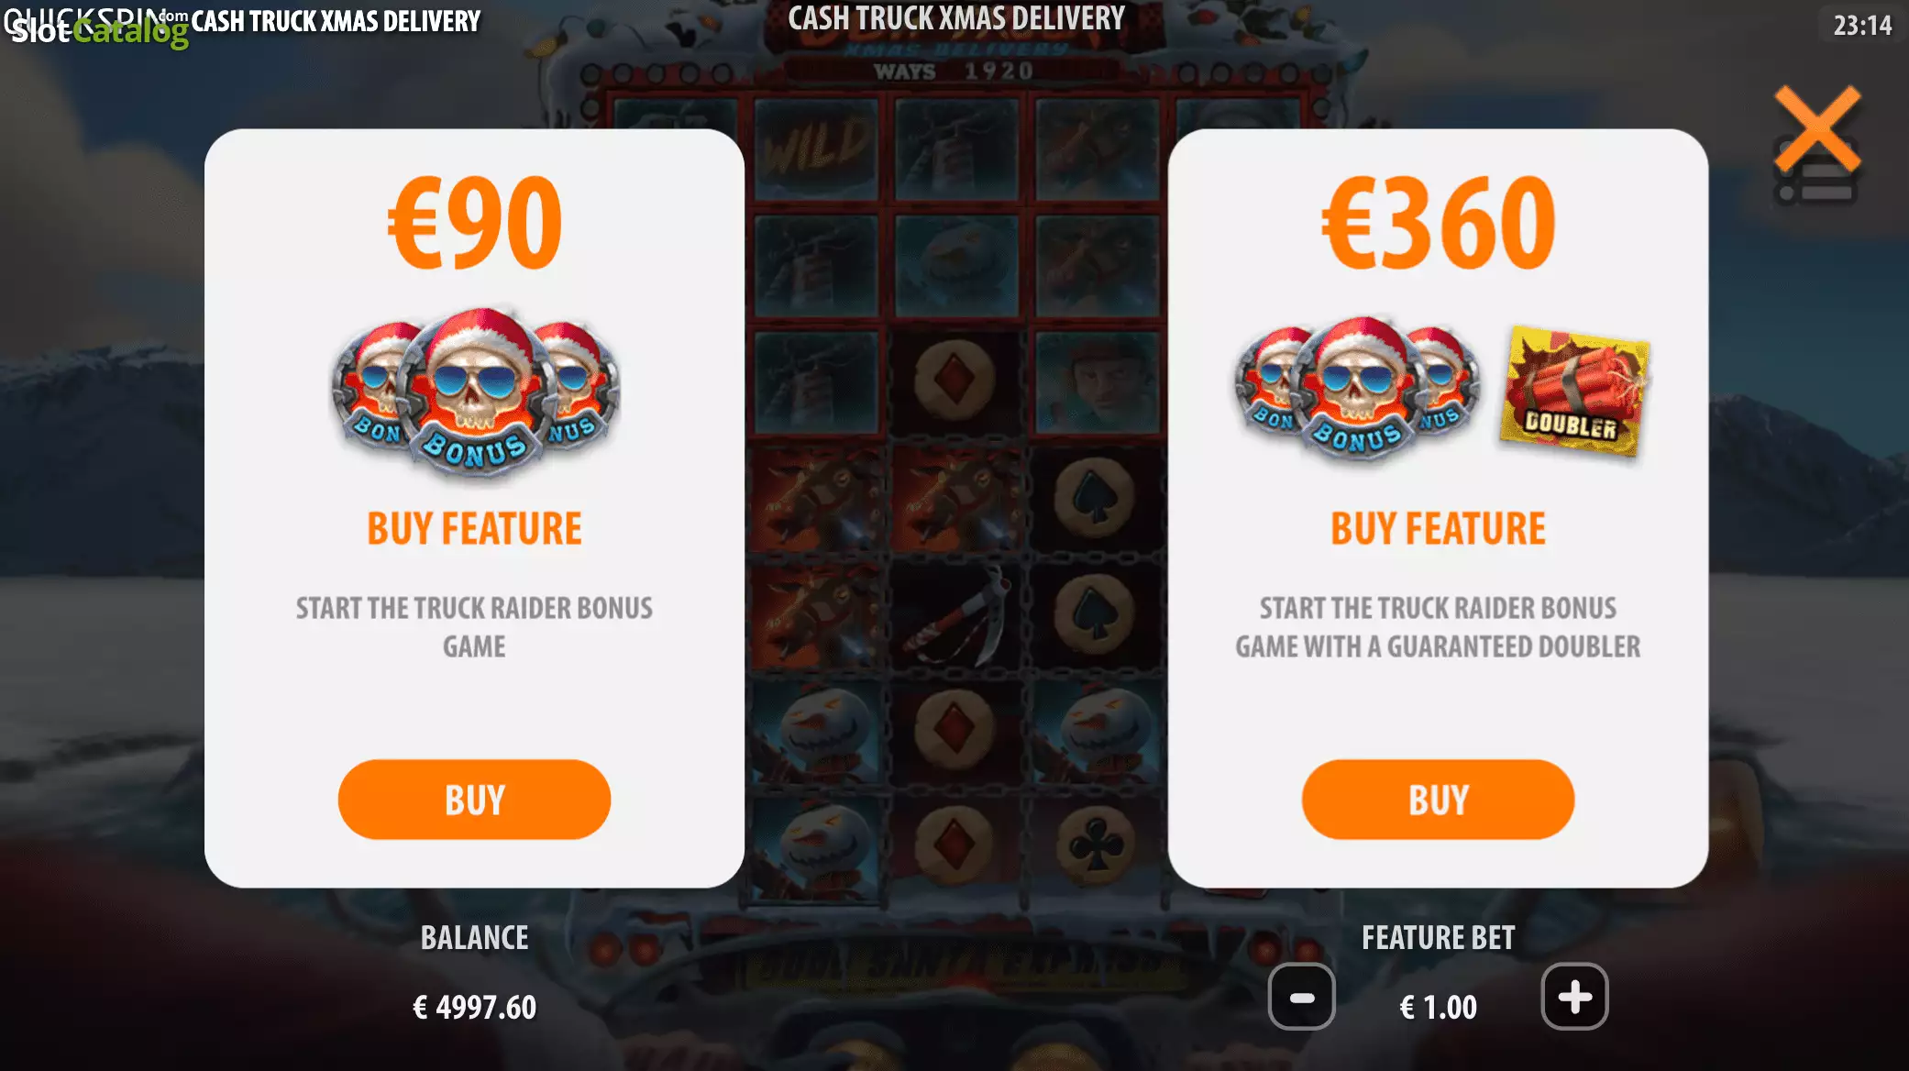The width and height of the screenshot is (1909, 1071).
Task: Click the Cash Truck Xmas Delivery title
Action: click(955, 18)
